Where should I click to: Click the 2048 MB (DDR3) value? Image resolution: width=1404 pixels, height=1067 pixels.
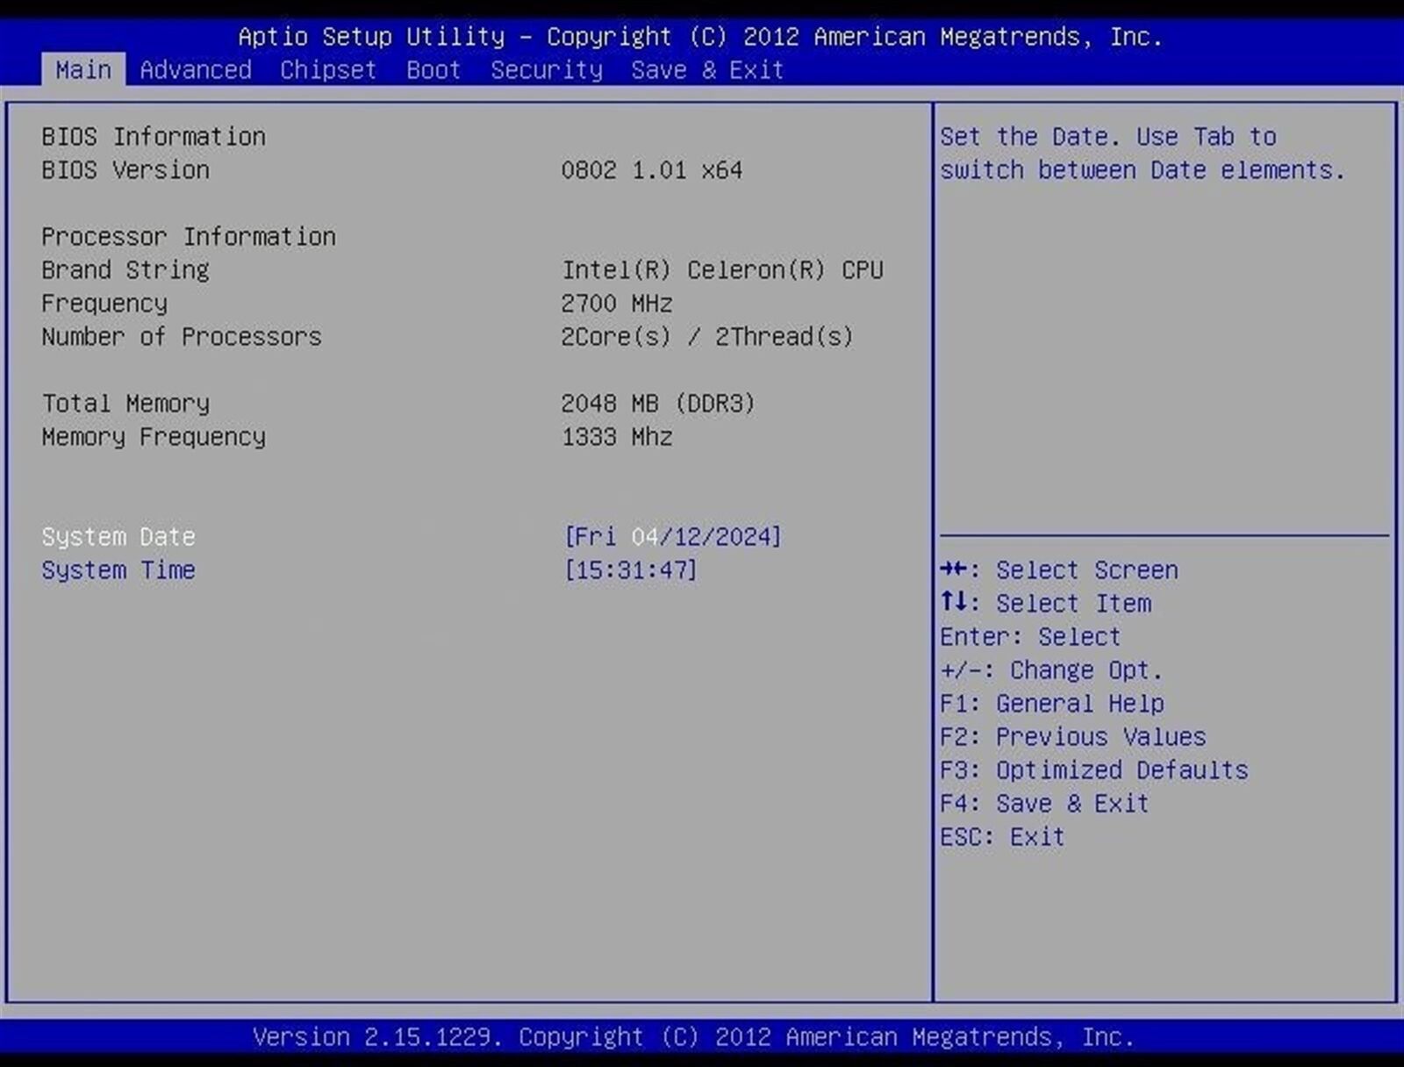(658, 403)
